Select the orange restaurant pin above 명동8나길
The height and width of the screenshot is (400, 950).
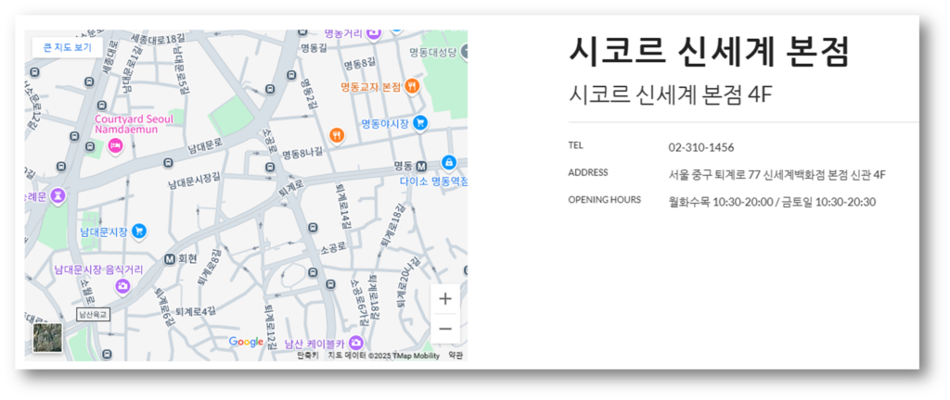(337, 135)
